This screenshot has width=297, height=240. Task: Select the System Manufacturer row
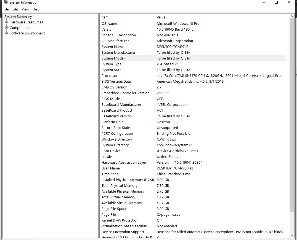(x=193, y=53)
